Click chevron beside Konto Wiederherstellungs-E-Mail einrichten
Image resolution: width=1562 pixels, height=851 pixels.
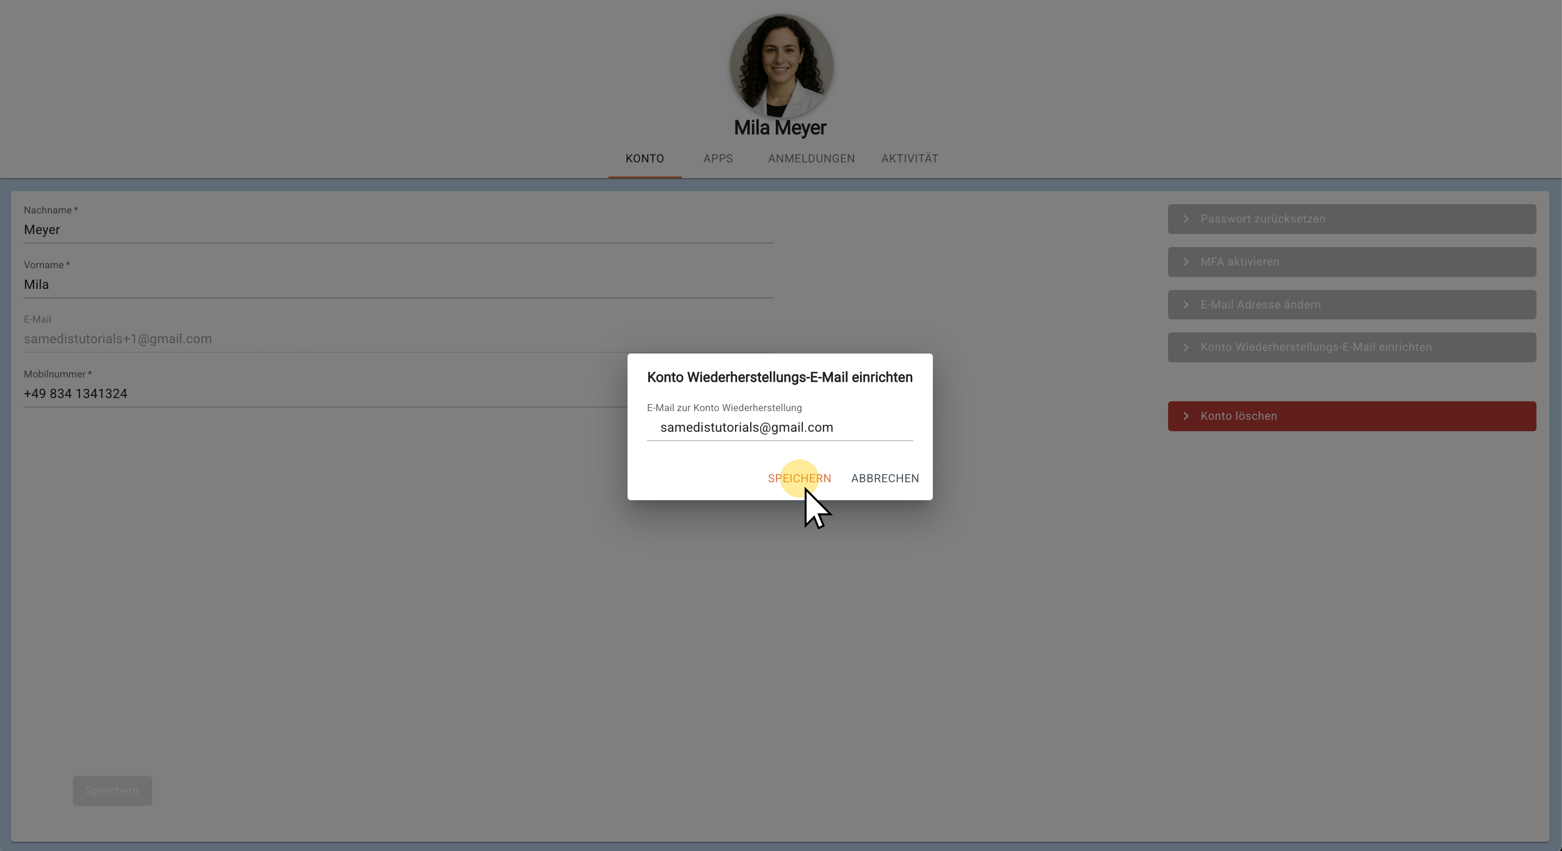pyautogui.click(x=1186, y=348)
